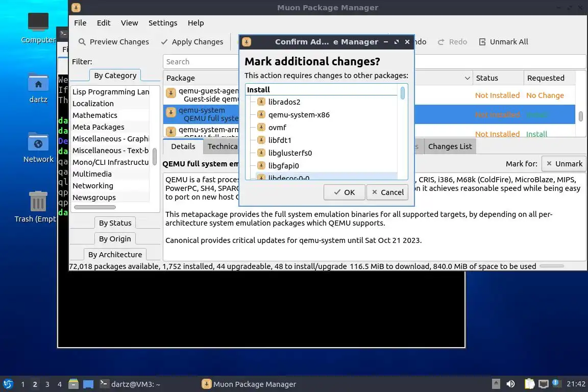Click the clipboard tray icon
The image size is (588, 392).
click(529, 384)
